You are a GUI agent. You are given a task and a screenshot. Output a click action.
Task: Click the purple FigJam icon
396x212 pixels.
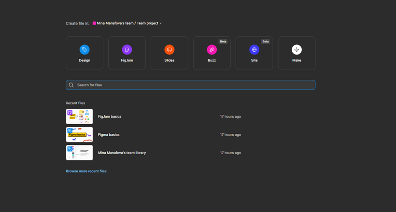[x=127, y=50]
